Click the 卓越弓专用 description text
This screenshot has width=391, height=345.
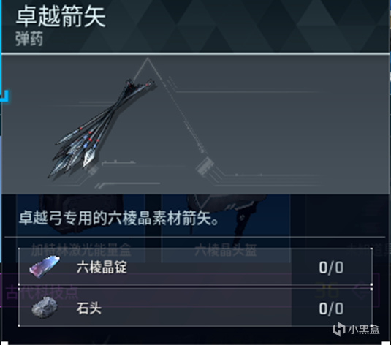point(119,218)
